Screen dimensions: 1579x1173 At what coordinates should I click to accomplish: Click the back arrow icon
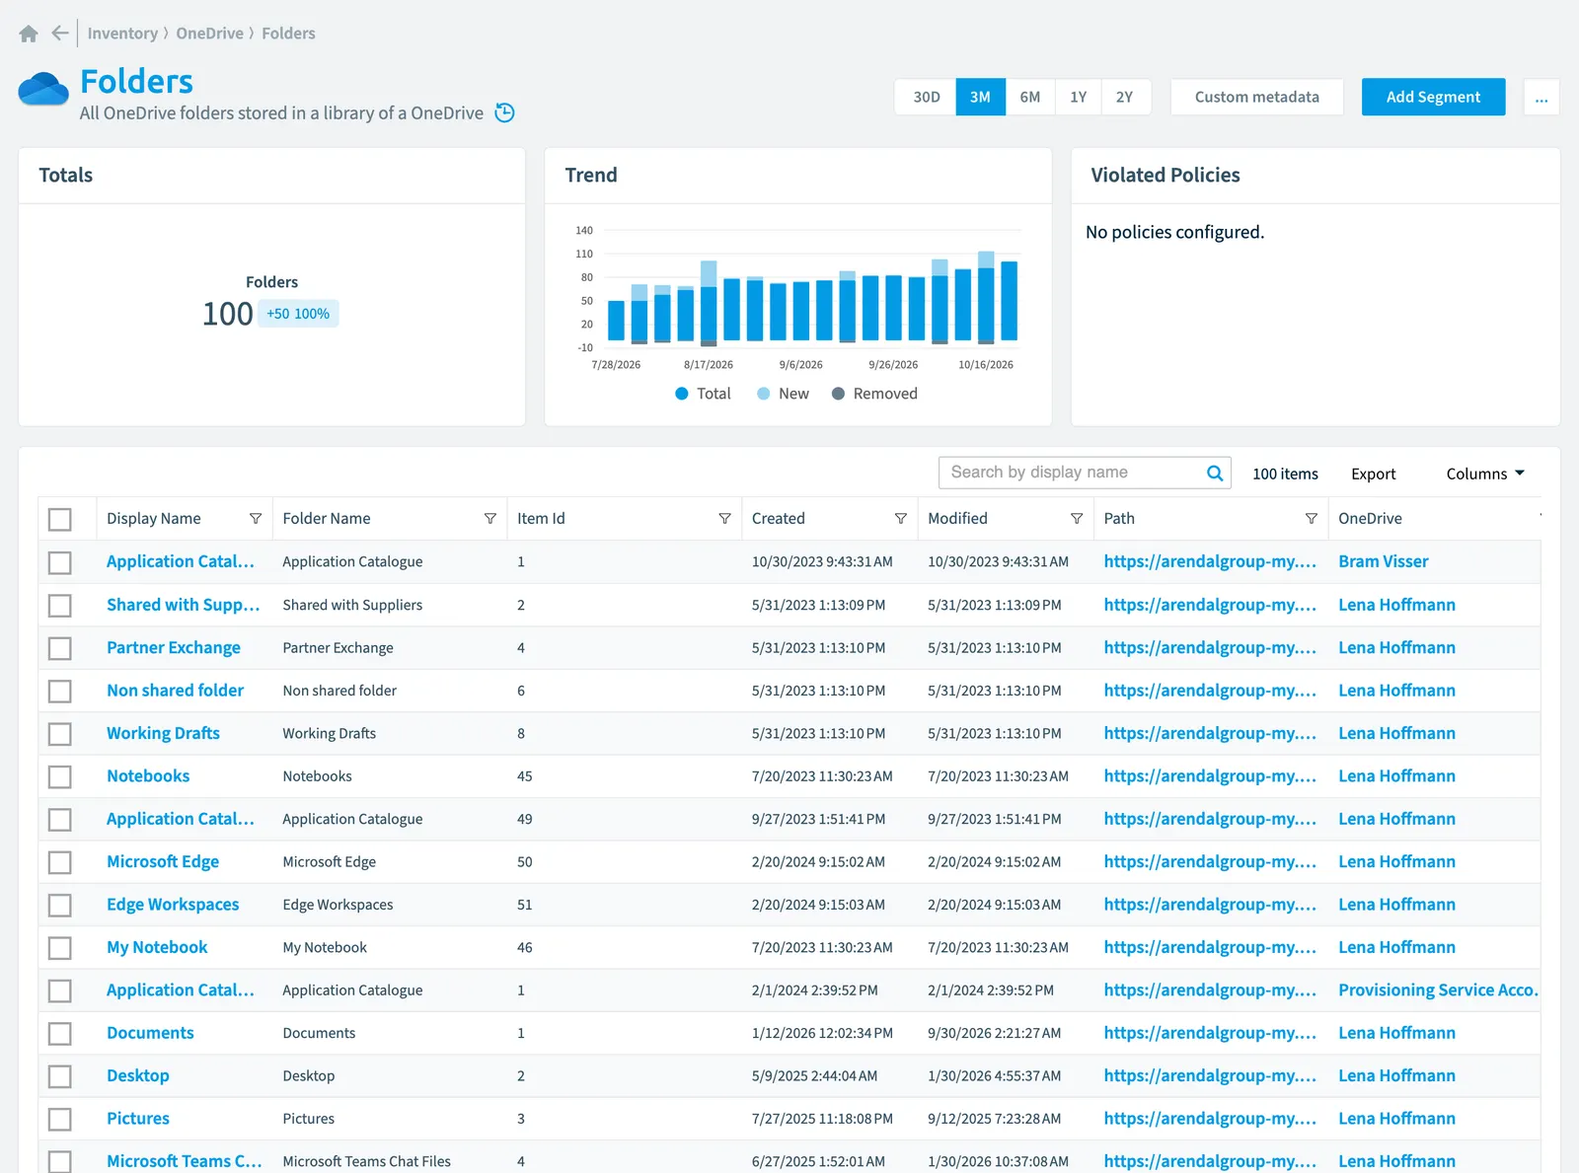pos(60,34)
